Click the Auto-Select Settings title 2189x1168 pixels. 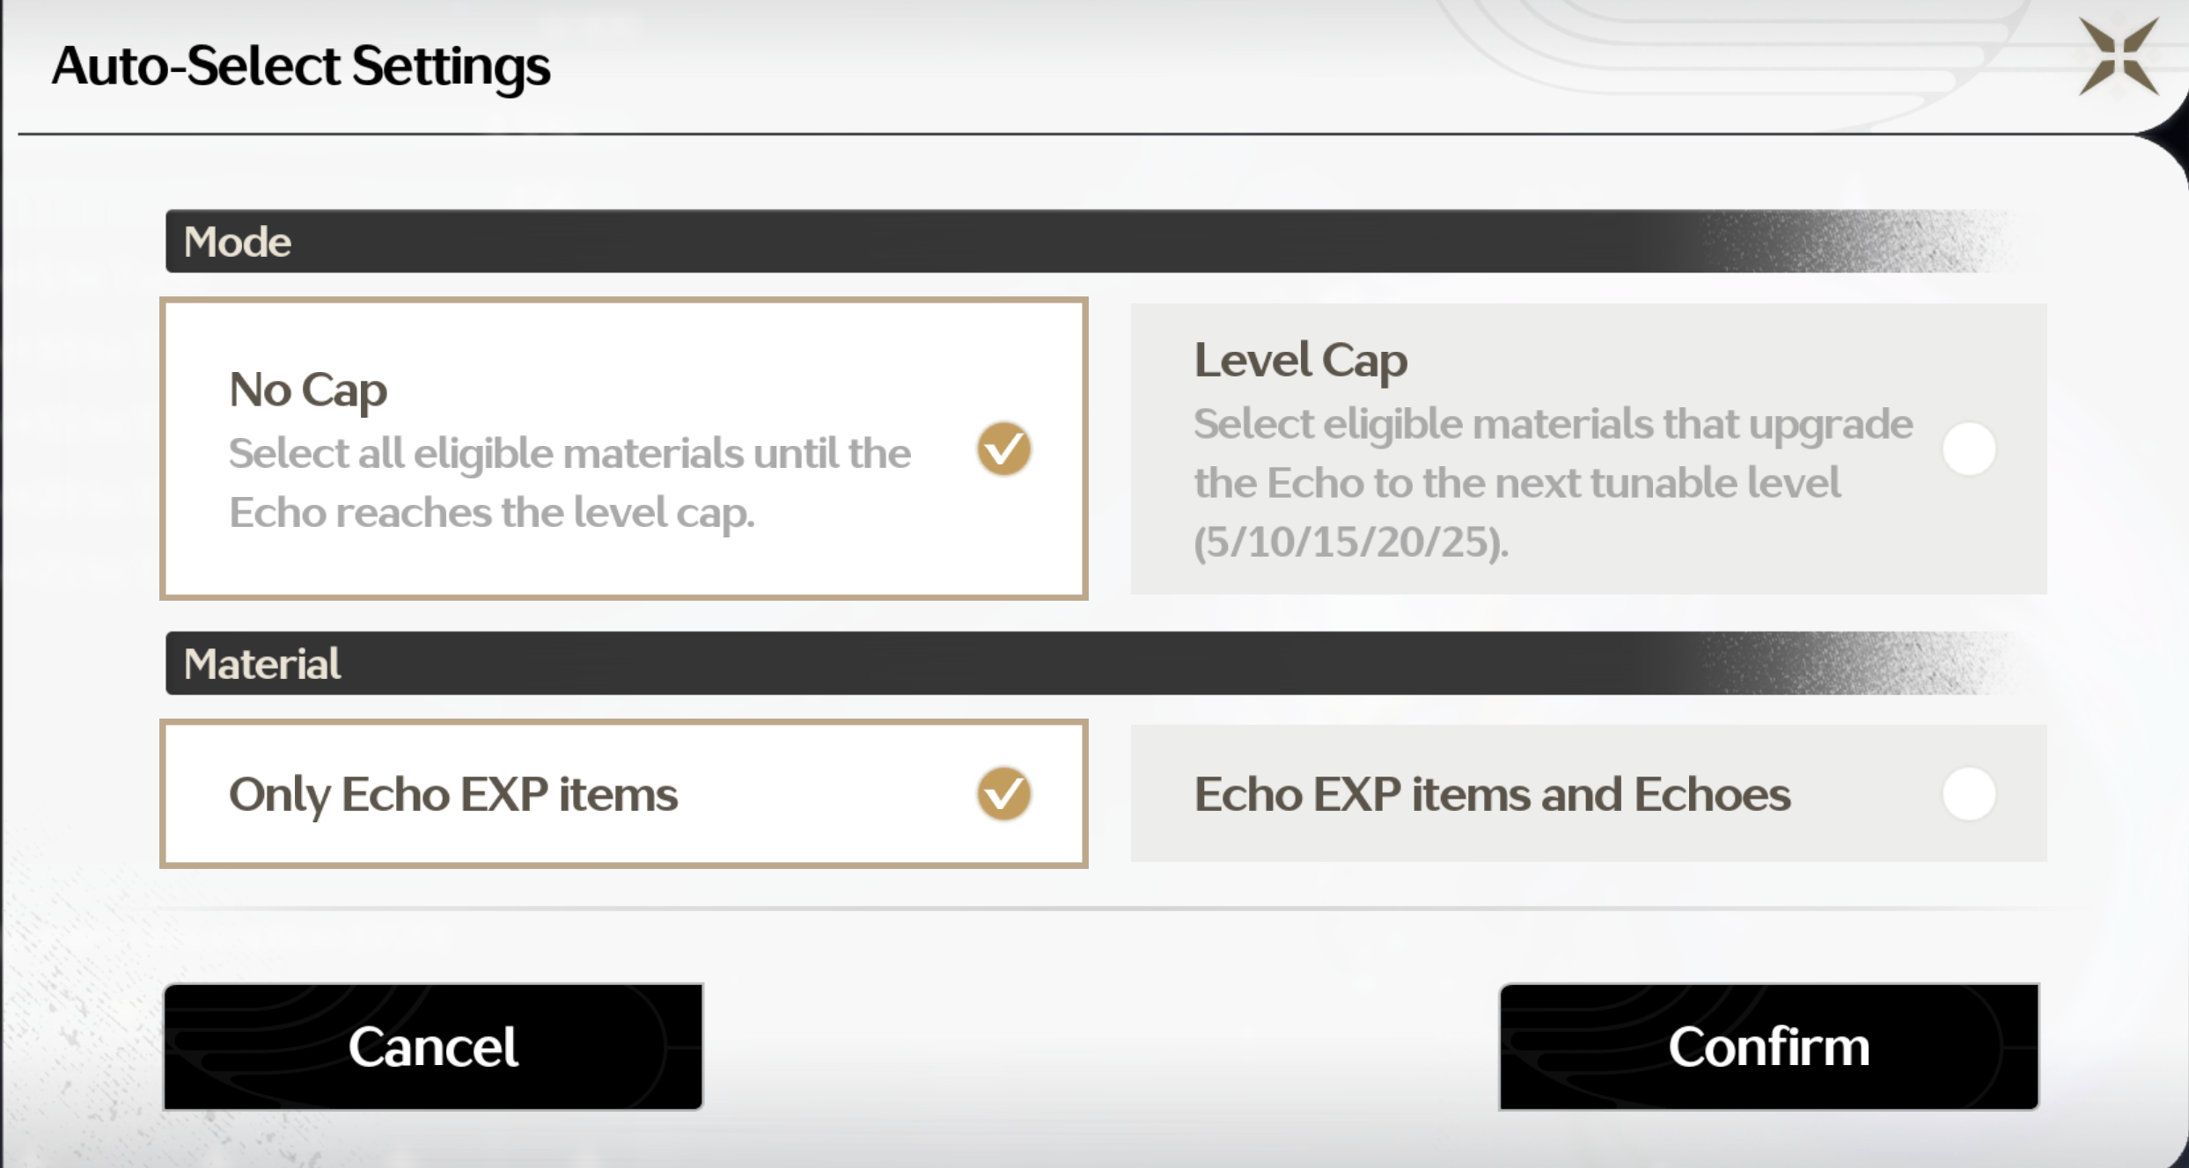coord(301,67)
